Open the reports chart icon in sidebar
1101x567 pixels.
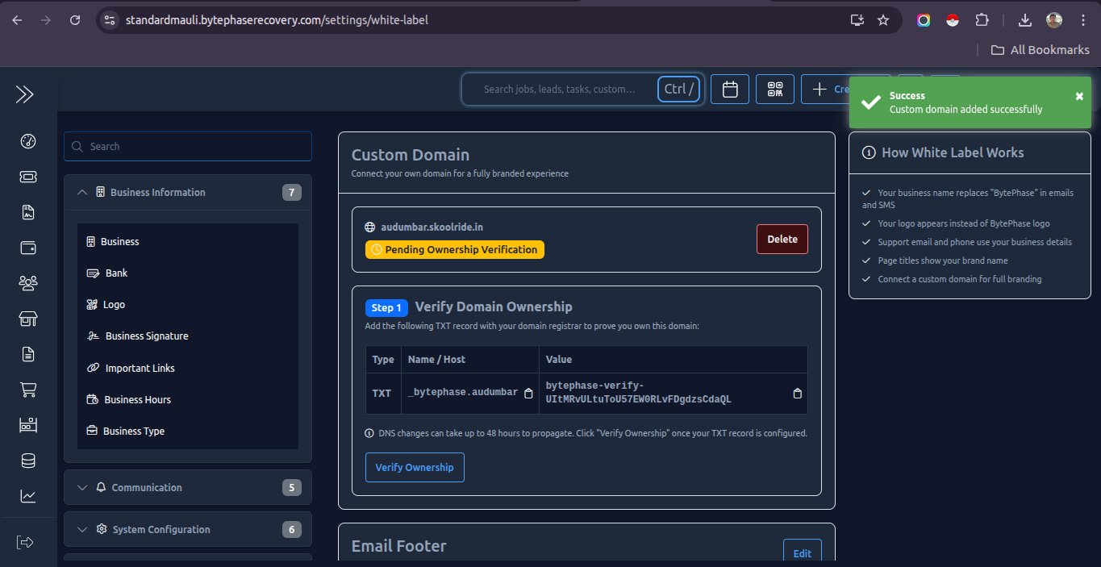tap(28, 496)
